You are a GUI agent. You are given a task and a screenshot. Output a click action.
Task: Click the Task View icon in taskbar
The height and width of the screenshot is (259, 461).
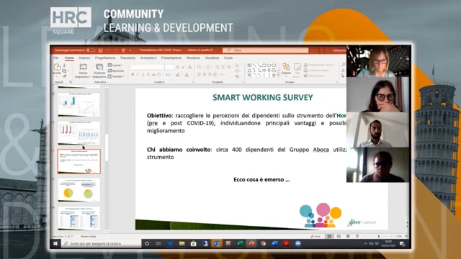tap(158, 243)
